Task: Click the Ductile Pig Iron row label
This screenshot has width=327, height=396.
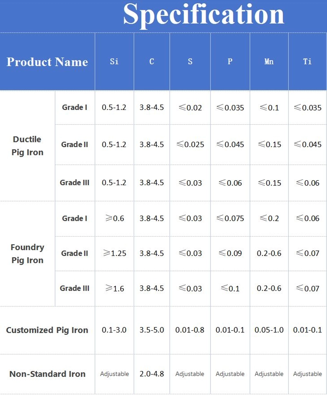Action: 27,146
